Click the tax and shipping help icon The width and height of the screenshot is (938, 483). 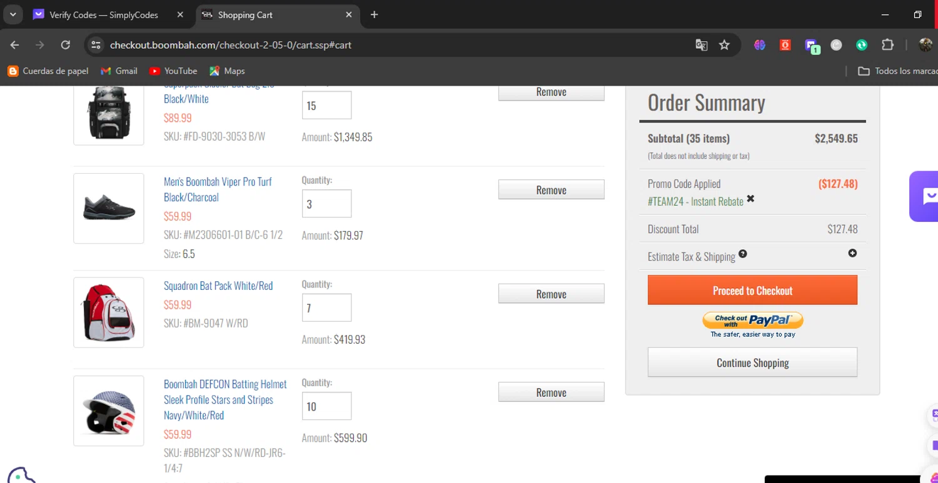742,254
